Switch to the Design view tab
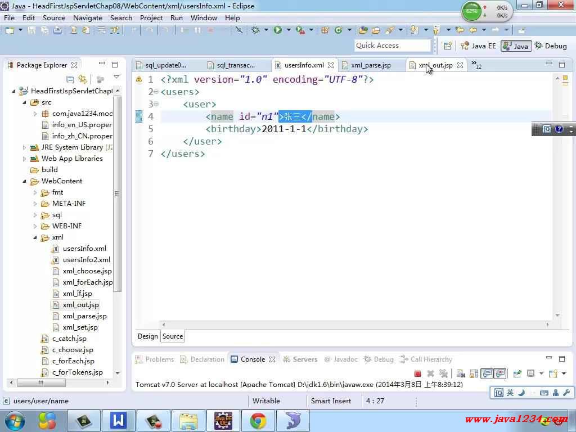The width and height of the screenshot is (576, 432). 147,336
